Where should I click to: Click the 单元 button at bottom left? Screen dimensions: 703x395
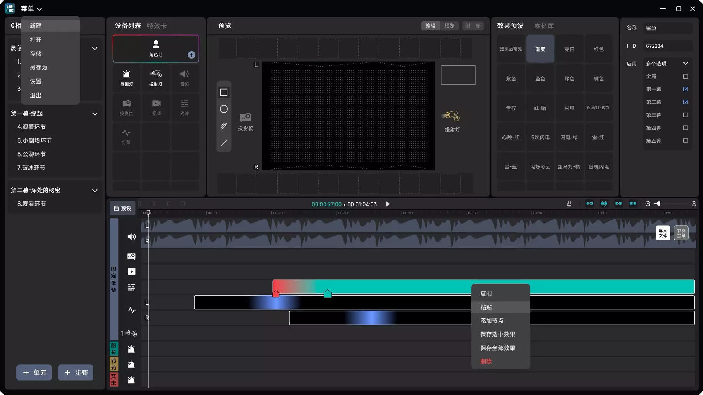point(34,372)
